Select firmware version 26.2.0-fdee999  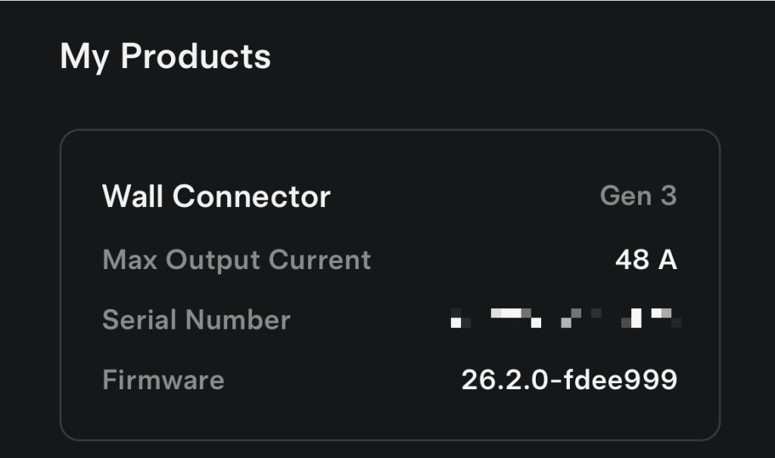tap(569, 379)
